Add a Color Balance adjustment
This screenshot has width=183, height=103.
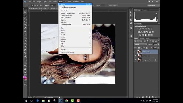(142, 32)
